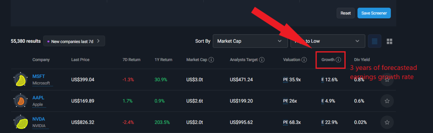This screenshot has height=133, width=433.
Task: Click price US$399.04
Action: (x=83, y=79)
